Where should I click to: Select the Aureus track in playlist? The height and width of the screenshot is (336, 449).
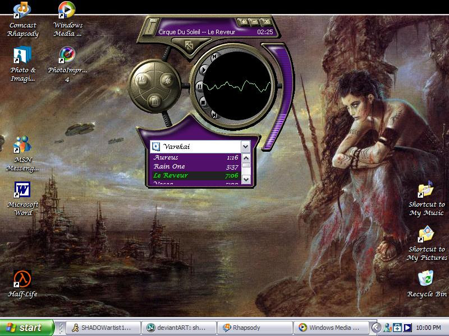click(x=195, y=157)
